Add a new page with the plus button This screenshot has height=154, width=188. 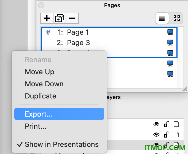(x=47, y=18)
